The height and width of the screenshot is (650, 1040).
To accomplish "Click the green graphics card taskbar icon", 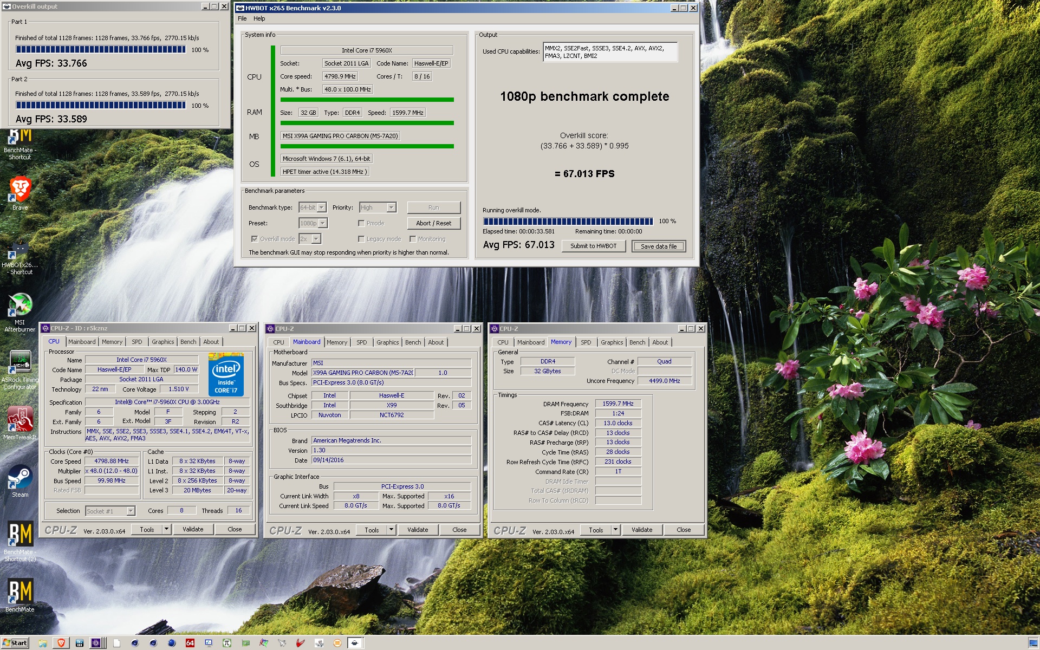I will [x=245, y=643].
